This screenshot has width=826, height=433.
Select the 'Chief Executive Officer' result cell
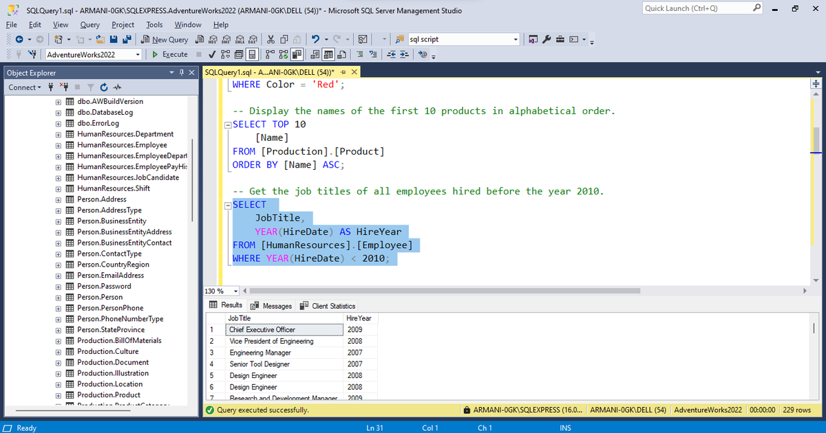point(285,330)
